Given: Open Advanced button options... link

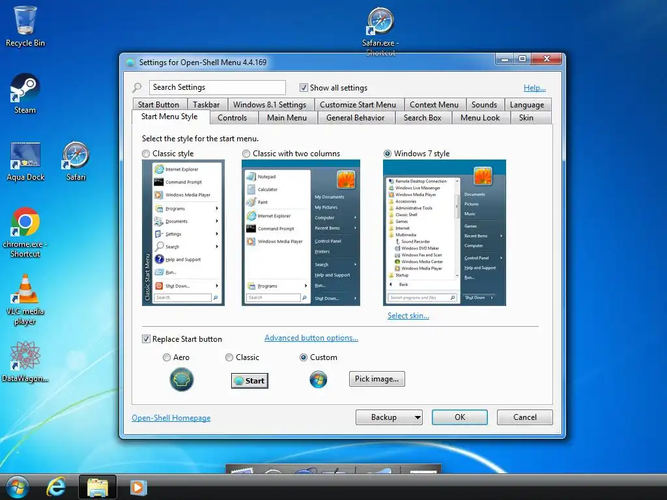Looking at the screenshot, I should click(311, 338).
